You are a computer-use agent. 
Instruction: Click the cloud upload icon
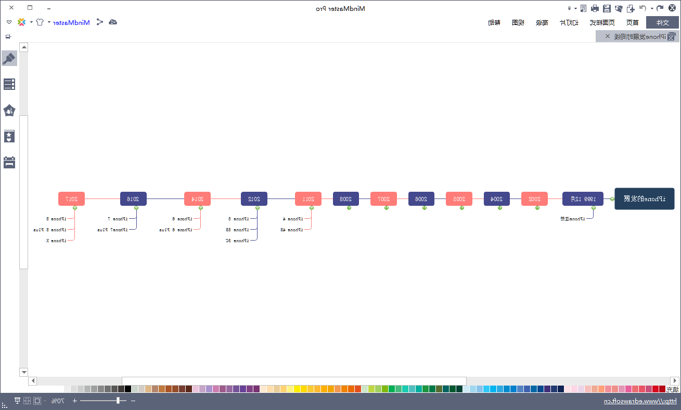112,22
